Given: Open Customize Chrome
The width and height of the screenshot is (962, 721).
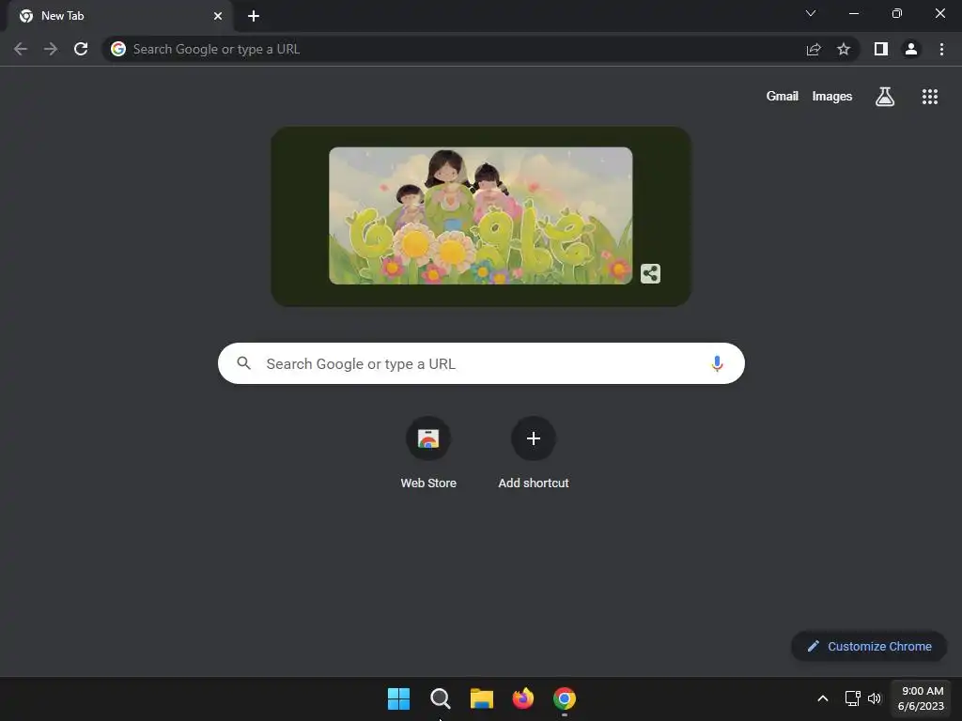Looking at the screenshot, I should (x=869, y=646).
